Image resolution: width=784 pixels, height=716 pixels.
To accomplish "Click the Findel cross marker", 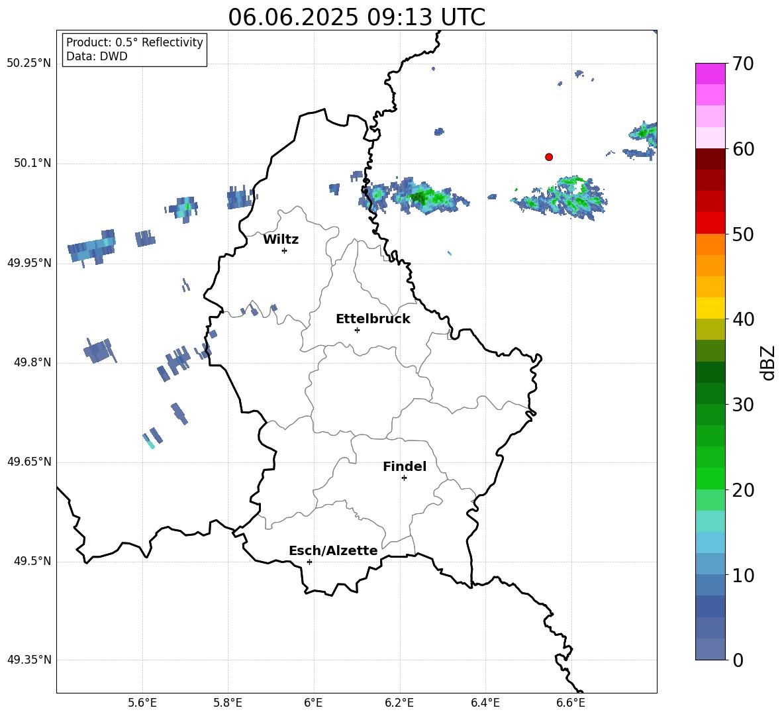I will [404, 478].
